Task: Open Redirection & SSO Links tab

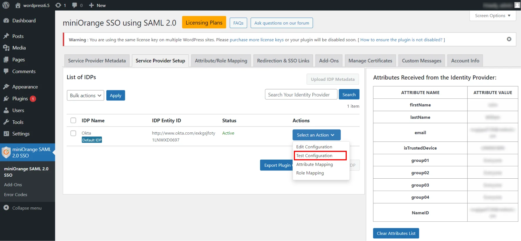Action: [x=283, y=61]
